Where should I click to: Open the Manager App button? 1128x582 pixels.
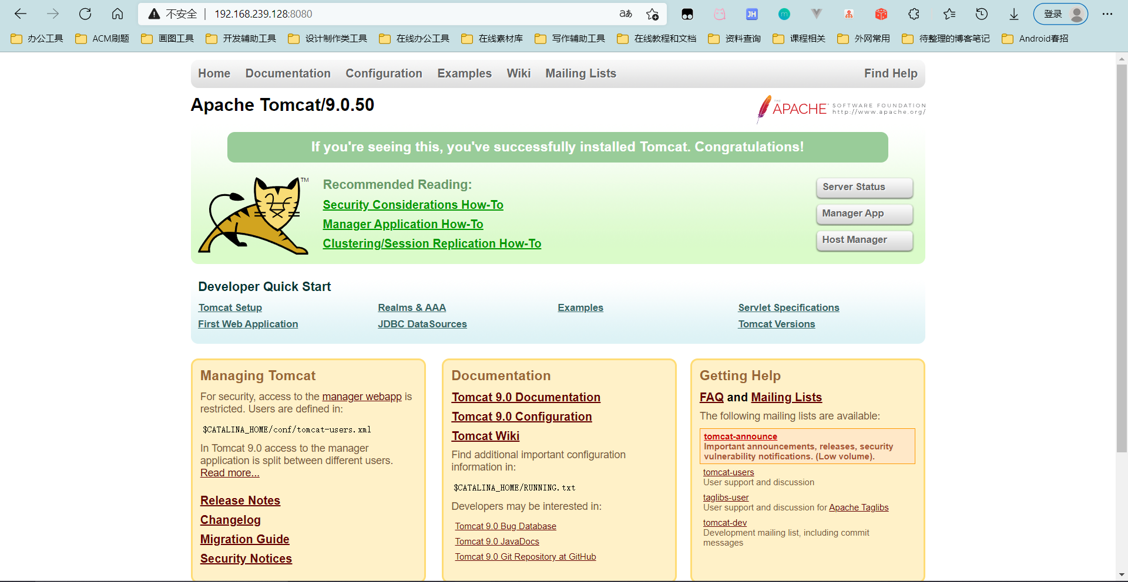pyautogui.click(x=865, y=214)
